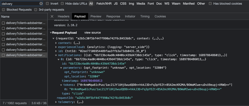Clear the delivery filter text with X icon

(41, 4)
